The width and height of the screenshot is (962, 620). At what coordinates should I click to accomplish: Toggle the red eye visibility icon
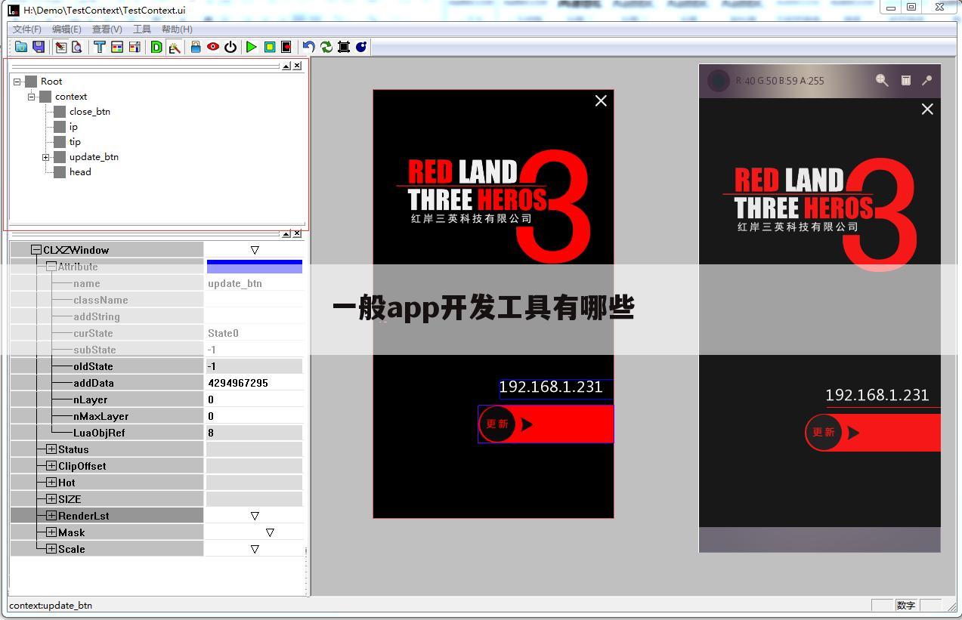(213, 47)
